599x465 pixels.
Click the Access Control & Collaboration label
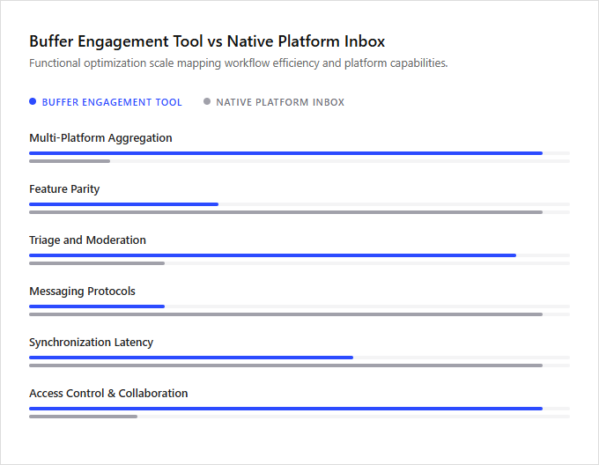(108, 394)
